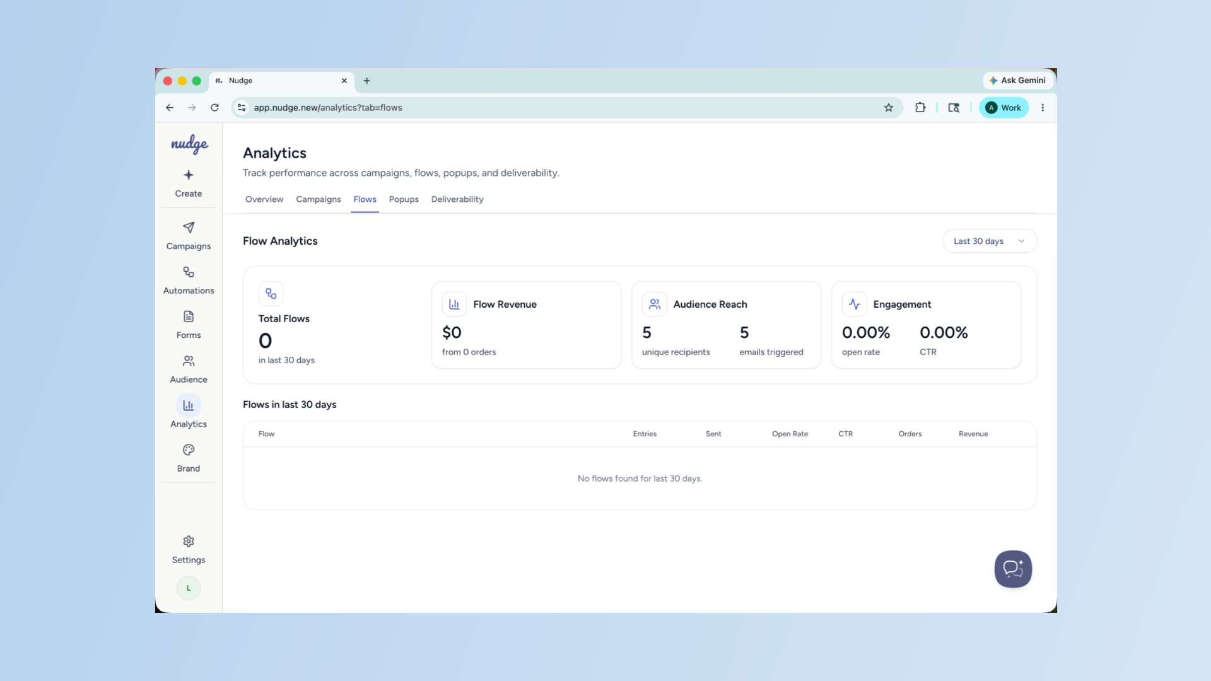Go forward in browser history
The image size is (1211, 681).
click(192, 108)
